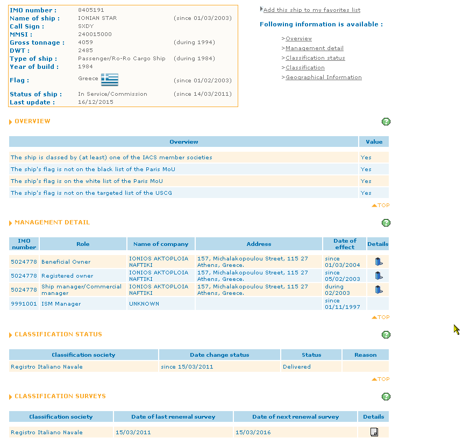Jump to Overview section link
Image resolution: width=463 pixels, height=438 pixels.
[298, 39]
